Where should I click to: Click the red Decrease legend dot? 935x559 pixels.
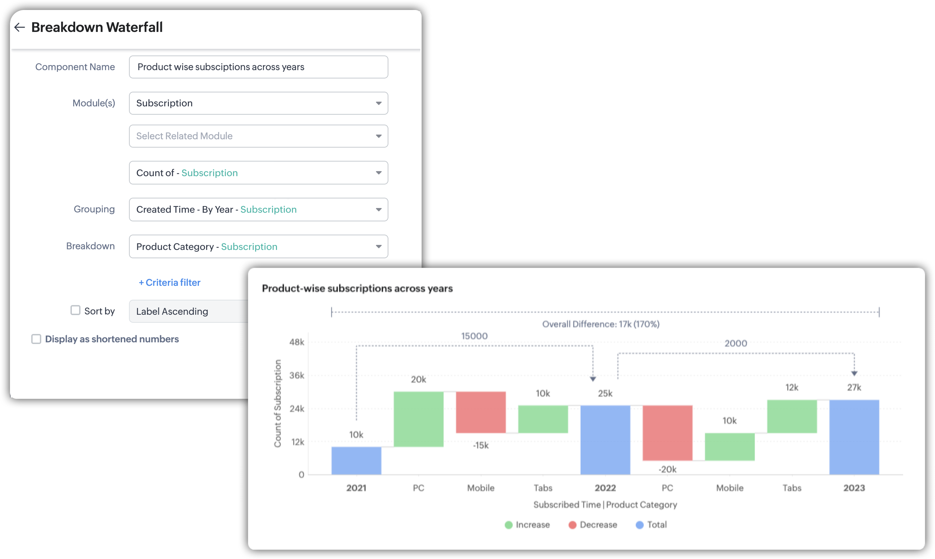[x=572, y=525]
